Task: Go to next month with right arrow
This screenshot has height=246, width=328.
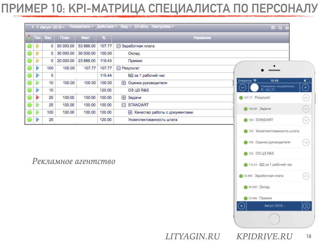Action: 38,27
